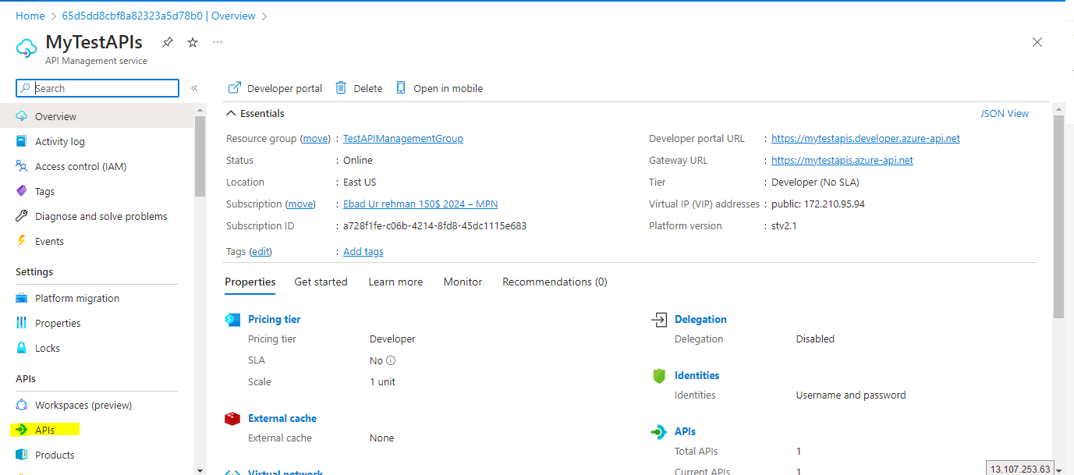1074x475 pixels.
Task: Switch to Monitor tab
Action: 463,282
